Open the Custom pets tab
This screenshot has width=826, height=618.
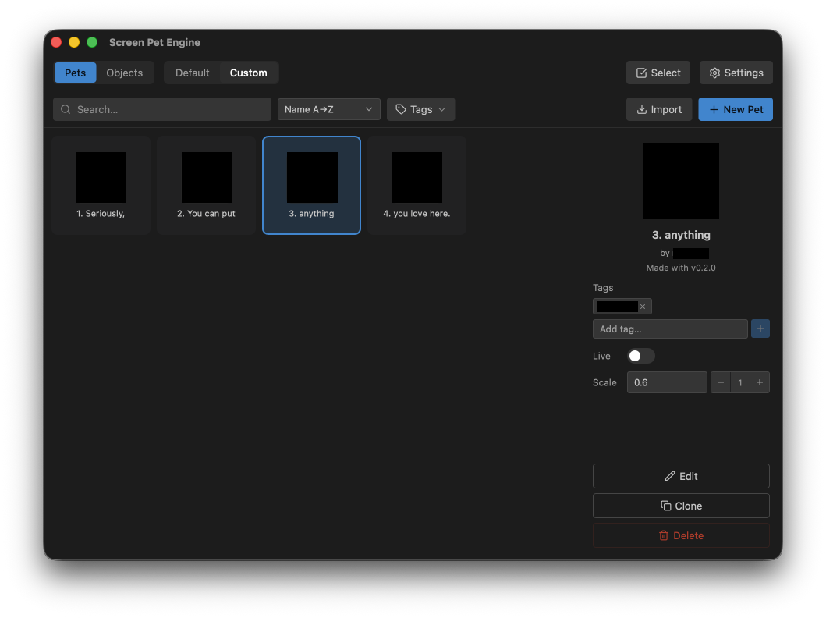[248, 73]
